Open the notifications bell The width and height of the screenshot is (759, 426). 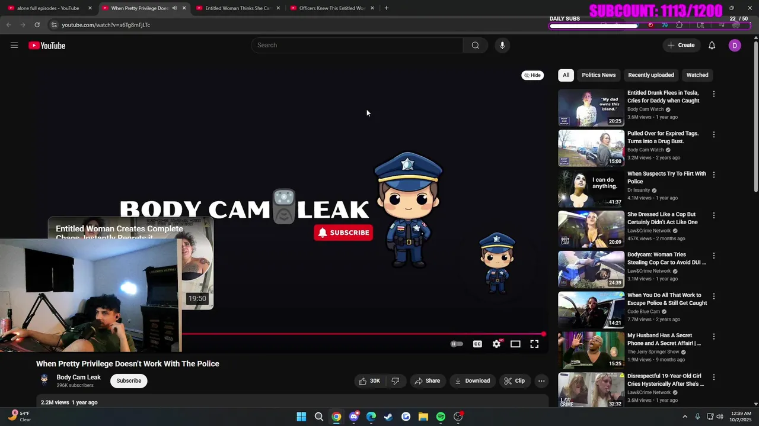click(712, 46)
